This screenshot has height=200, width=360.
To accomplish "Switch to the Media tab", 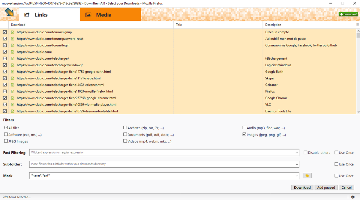I will [x=110, y=14].
